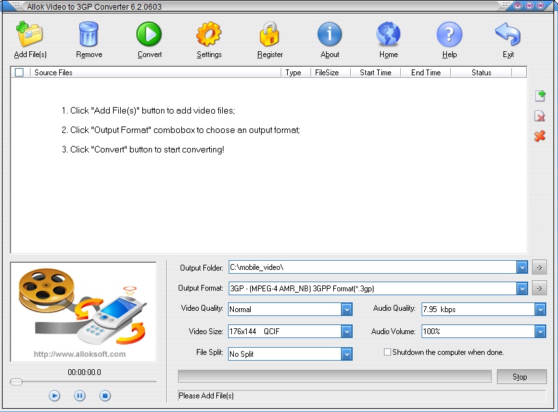Click the FileSize column header
558x412 pixels.
[x=330, y=73]
